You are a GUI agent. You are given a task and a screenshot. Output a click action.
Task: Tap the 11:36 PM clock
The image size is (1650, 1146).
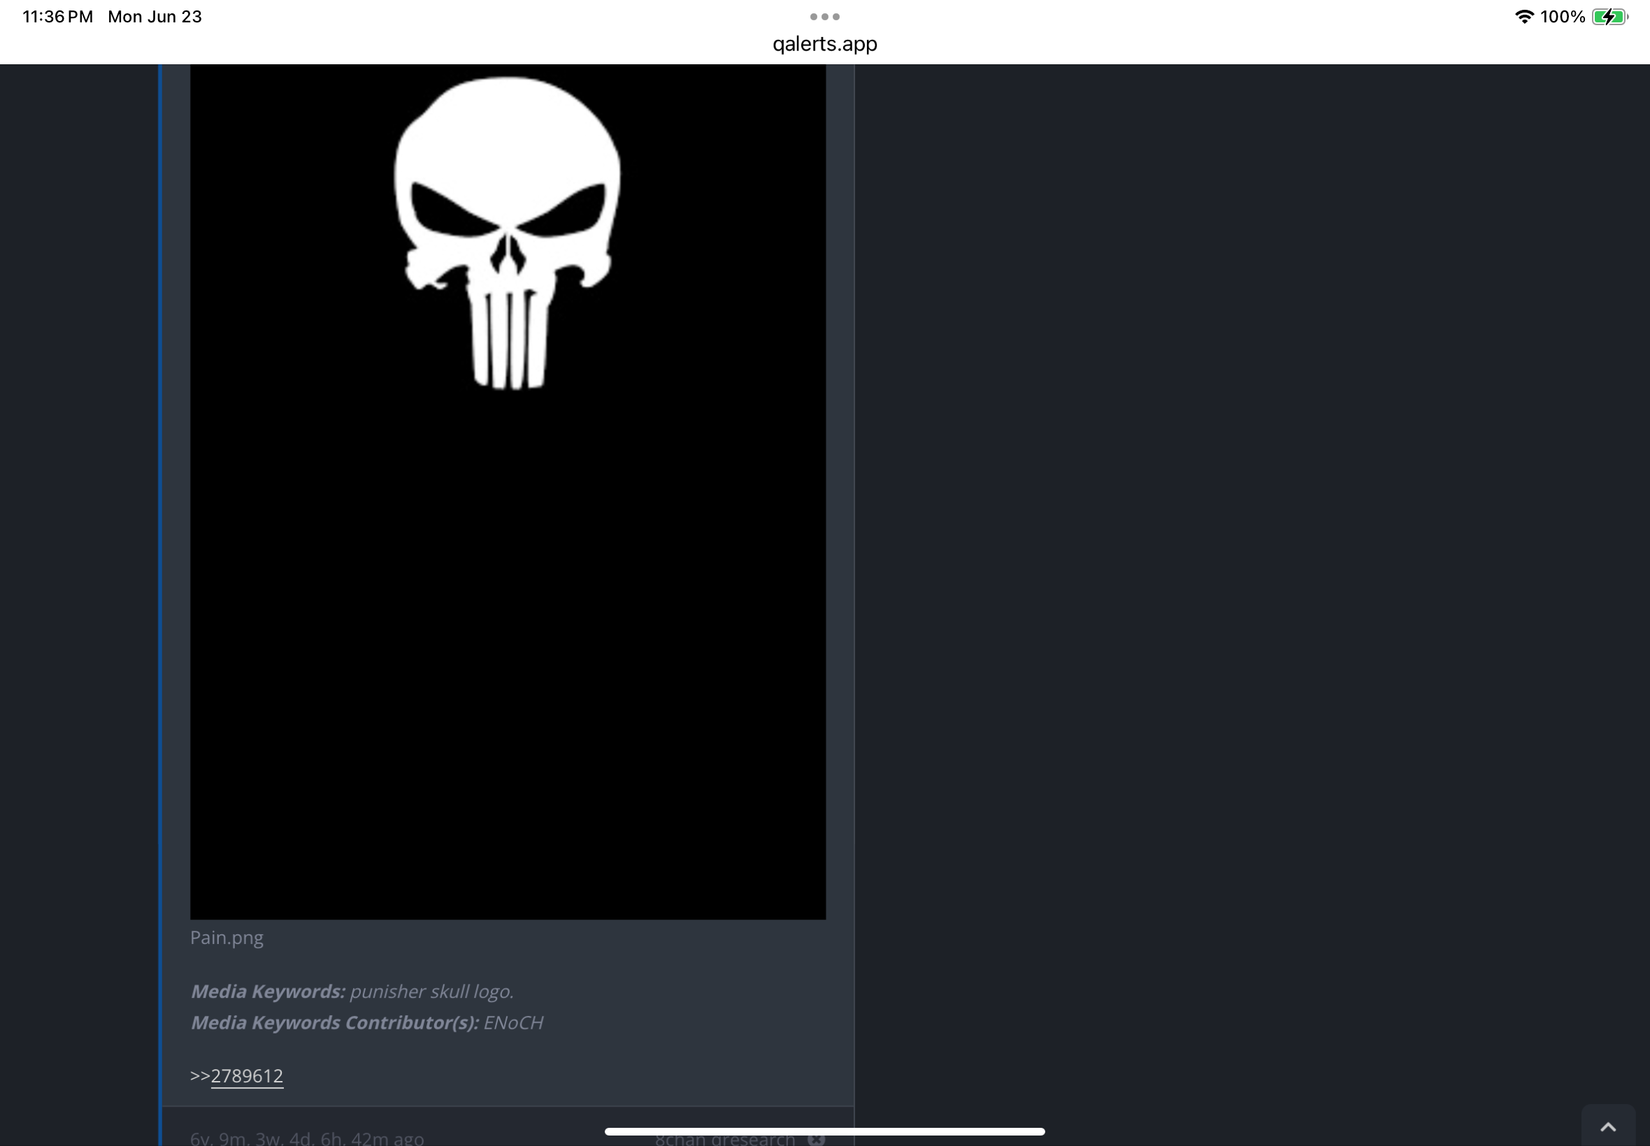click(58, 17)
